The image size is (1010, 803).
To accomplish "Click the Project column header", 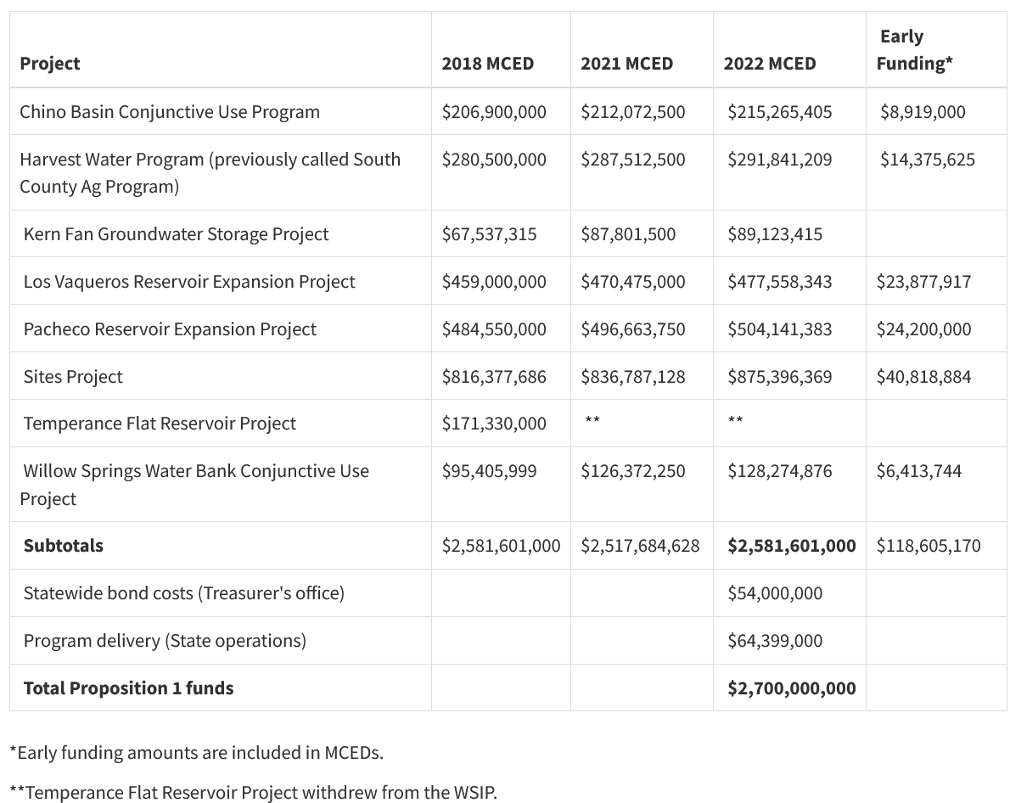I will pos(49,63).
